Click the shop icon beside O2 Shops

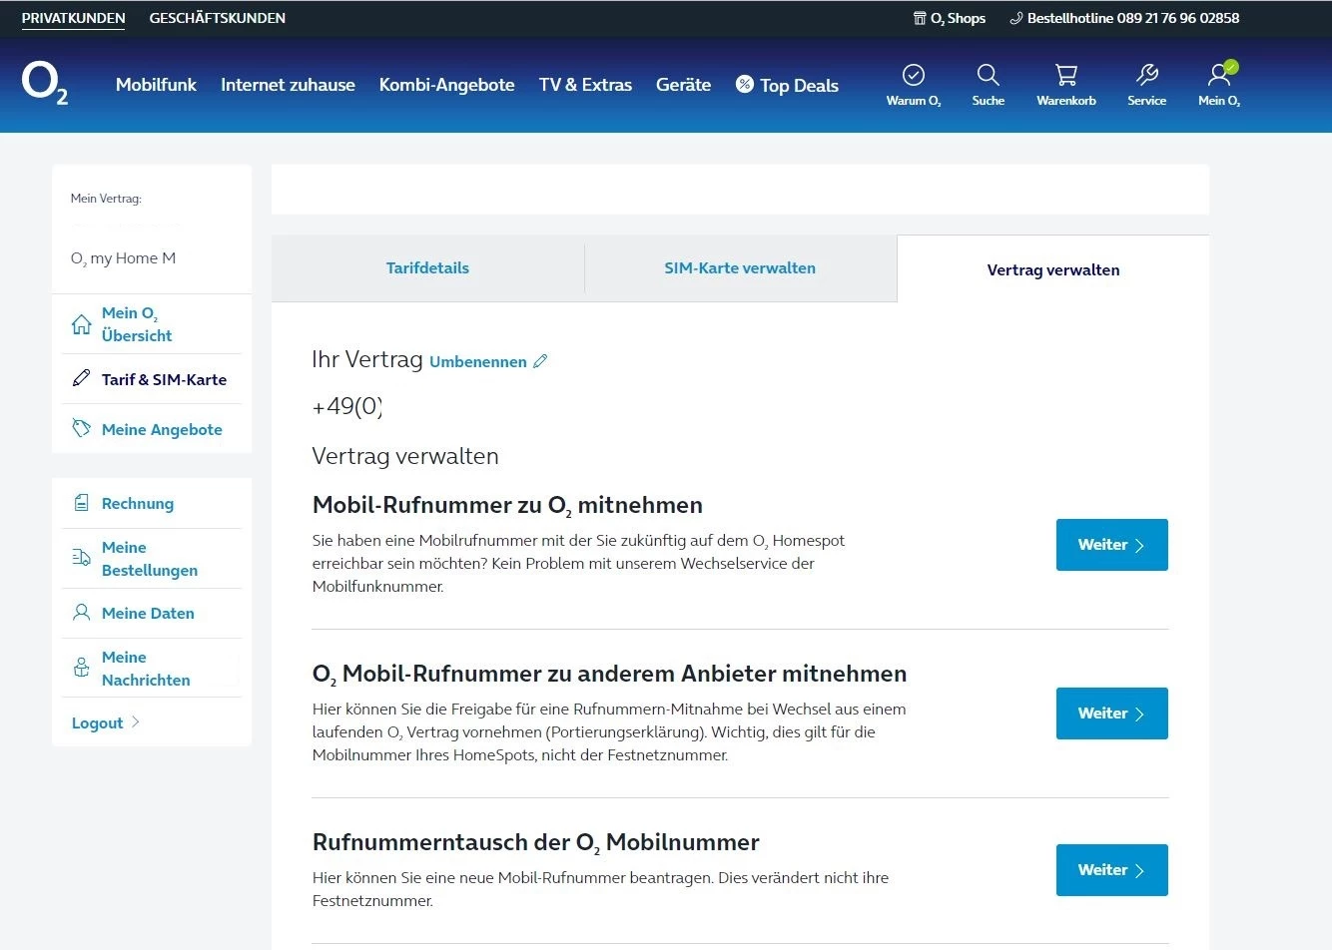click(x=920, y=18)
